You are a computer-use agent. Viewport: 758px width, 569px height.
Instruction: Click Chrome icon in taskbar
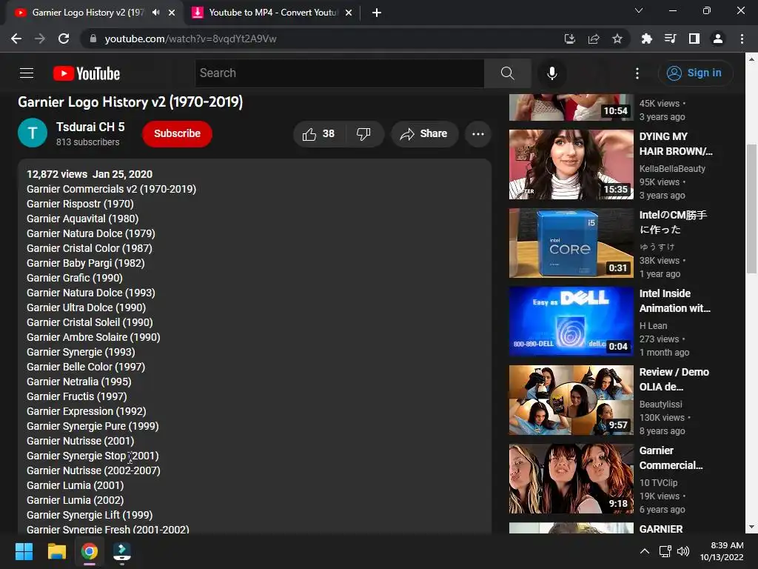point(90,551)
